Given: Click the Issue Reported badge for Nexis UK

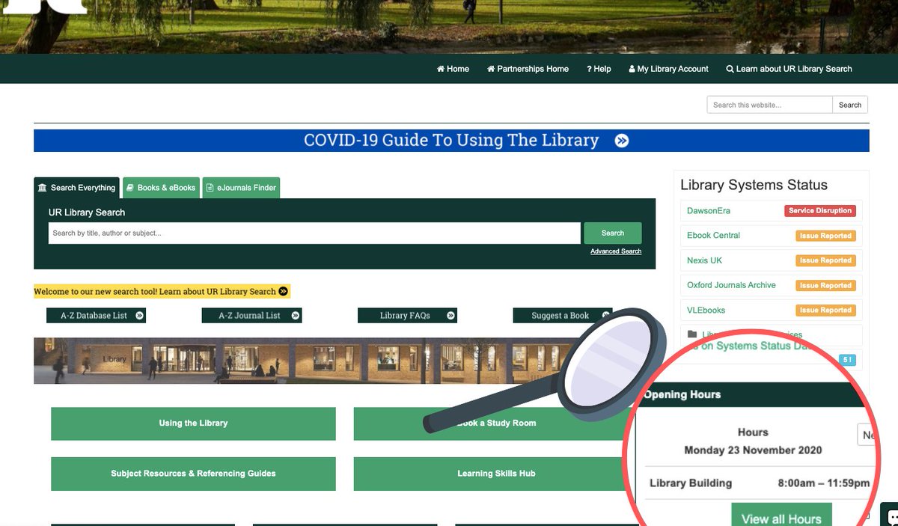Looking at the screenshot, I should pos(825,260).
